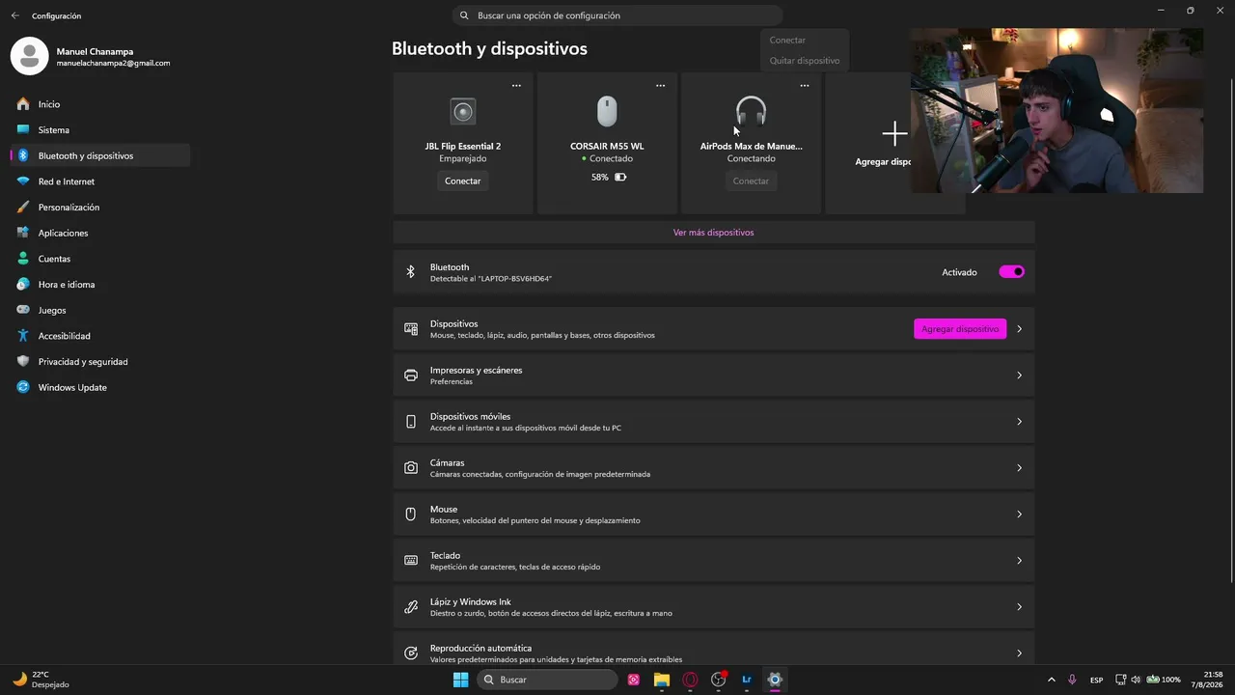Open Lápiz y Windows Ink via pen icon
The width and height of the screenshot is (1235, 695).
coord(411,607)
